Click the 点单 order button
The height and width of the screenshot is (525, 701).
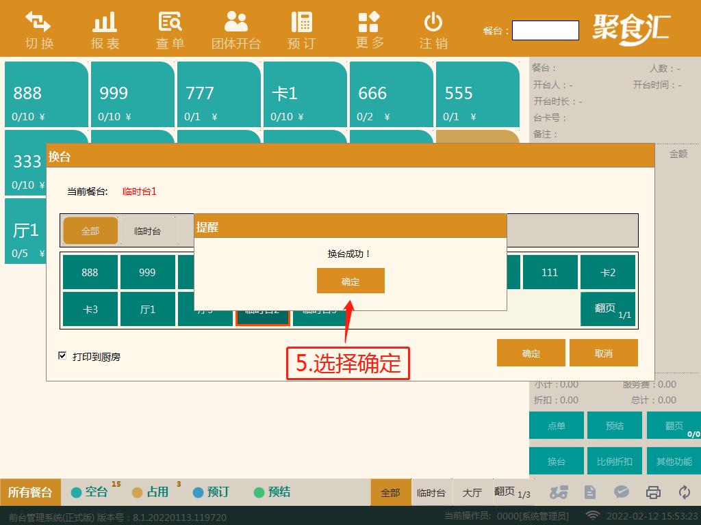(557, 425)
